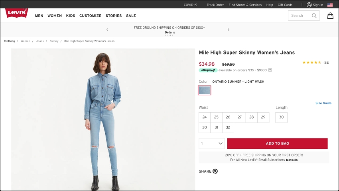The width and height of the screenshot is (339, 191).
Task: Select waist size 28
Action: click(251, 117)
